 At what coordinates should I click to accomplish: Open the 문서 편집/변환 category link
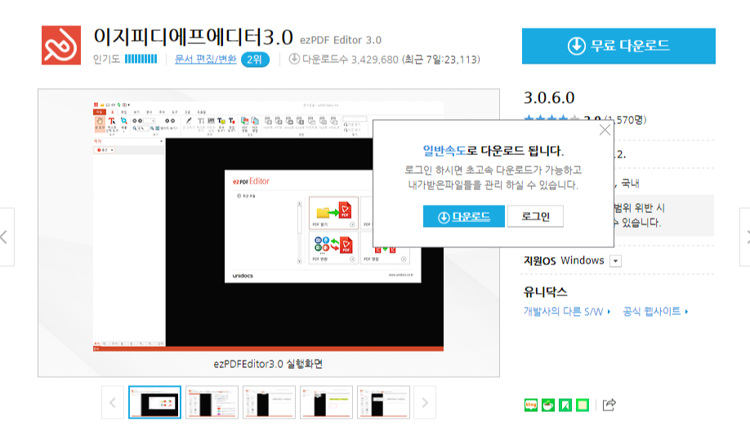pyautogui.click(x=205, y=60)
